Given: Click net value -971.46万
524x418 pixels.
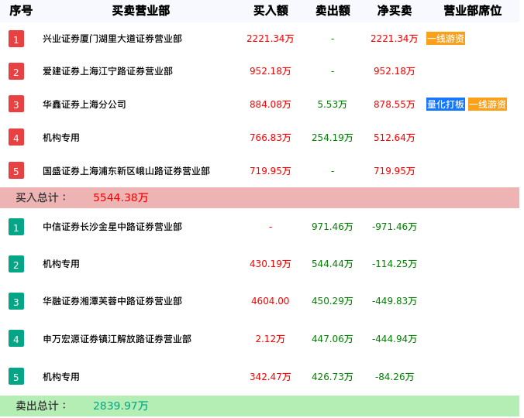Looking at the screenshot, I should click(x=395, y=227).
